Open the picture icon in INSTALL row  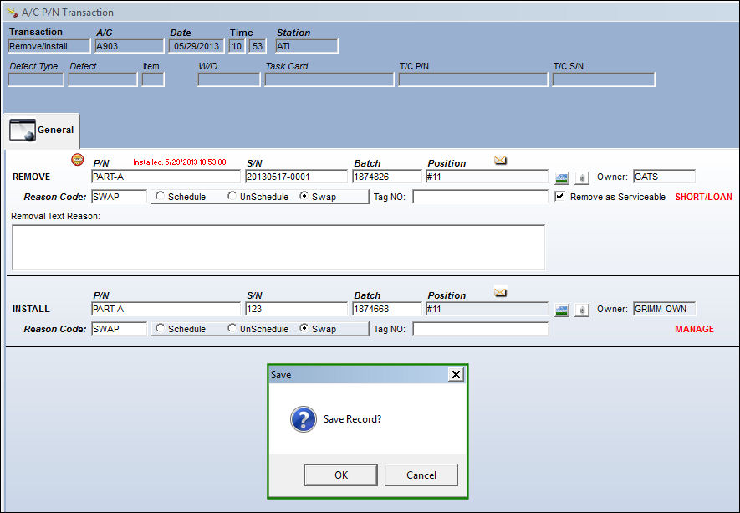[x=562, y=310]
